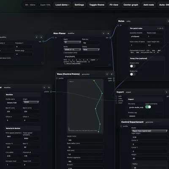Click the Export node header button

point(166,92)
